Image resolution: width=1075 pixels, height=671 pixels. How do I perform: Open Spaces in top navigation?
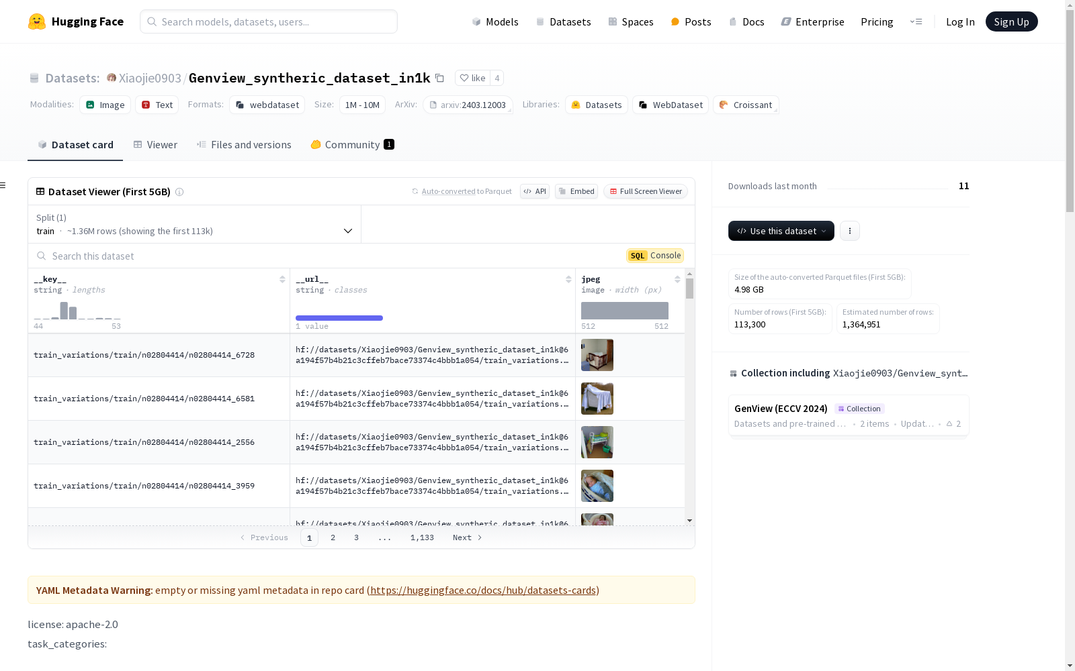pos(631,21)
